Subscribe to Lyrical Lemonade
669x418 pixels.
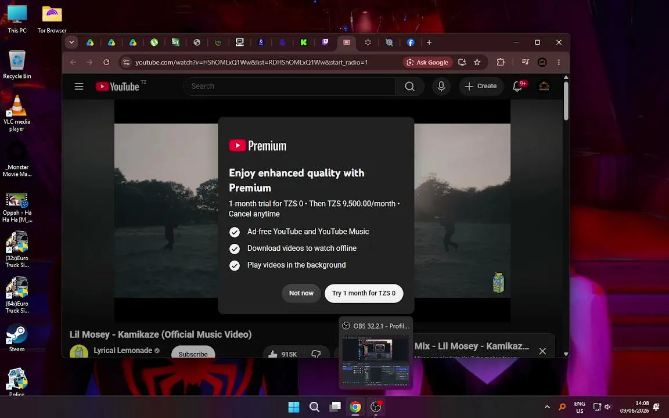[193, 352]
